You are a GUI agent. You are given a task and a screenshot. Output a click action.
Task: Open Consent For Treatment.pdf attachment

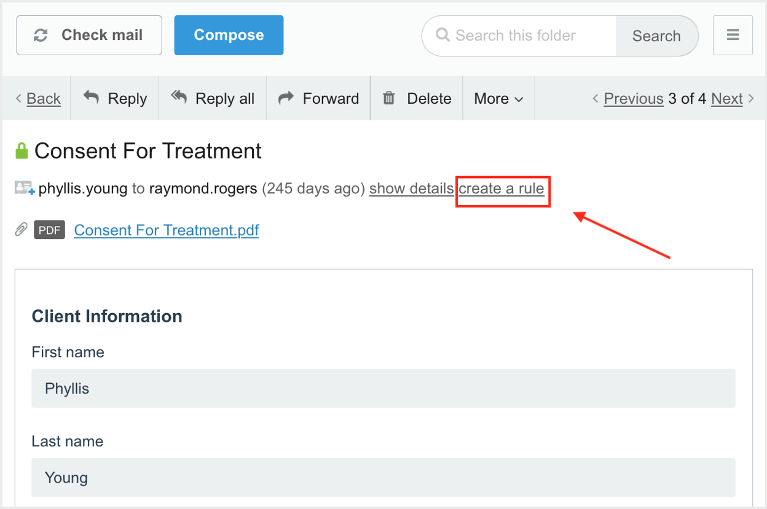pos(166,230)
